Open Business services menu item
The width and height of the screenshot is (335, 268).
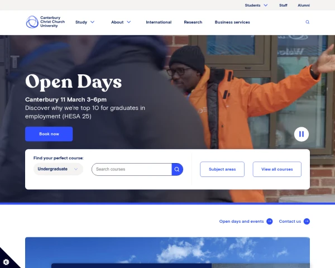click(x=232, y=22)
